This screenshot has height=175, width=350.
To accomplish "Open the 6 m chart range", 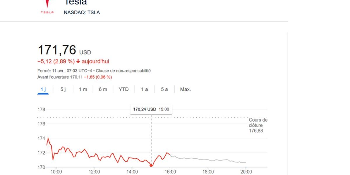I will [x=103, y=90].
